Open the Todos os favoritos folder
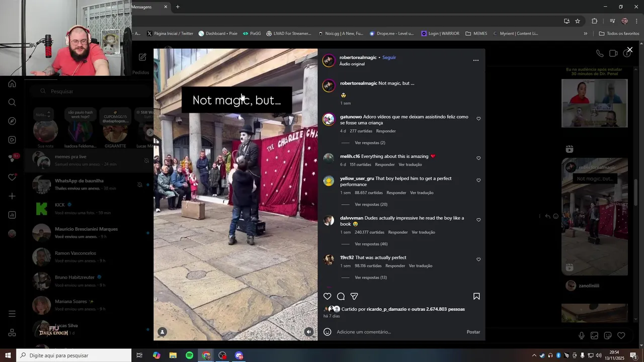The height and width of the screenshot is (362, 644). [x=619, y=34]
